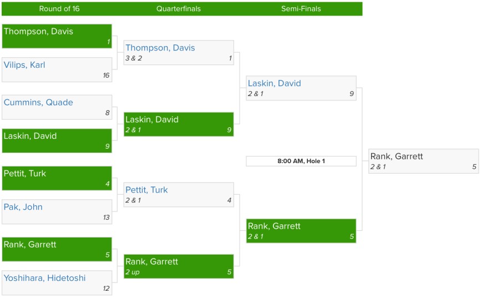
Task: Click the Round of 16 column header
Action: (x=59, y=9)
